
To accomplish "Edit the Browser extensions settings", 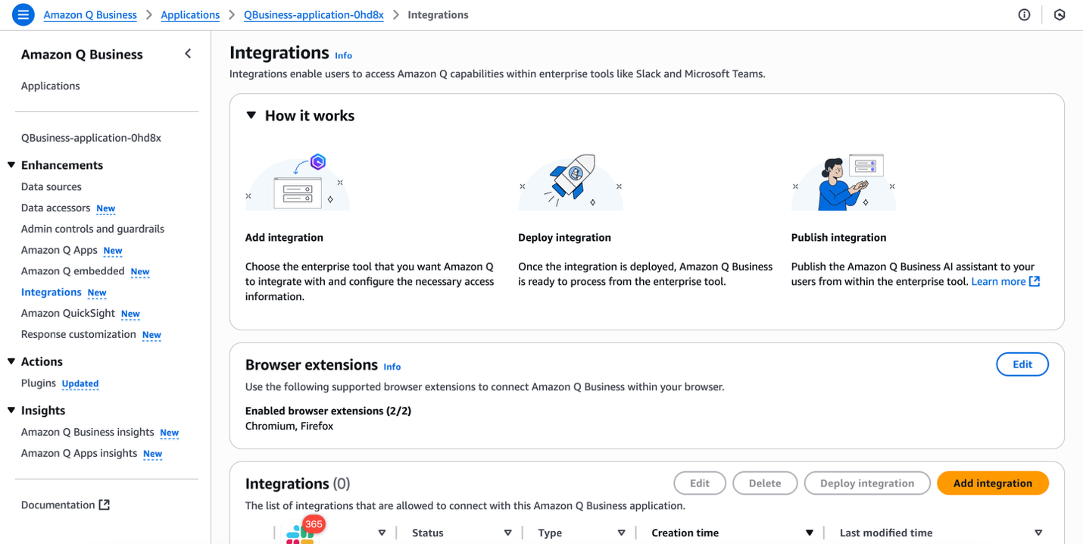I will 1022,364.
